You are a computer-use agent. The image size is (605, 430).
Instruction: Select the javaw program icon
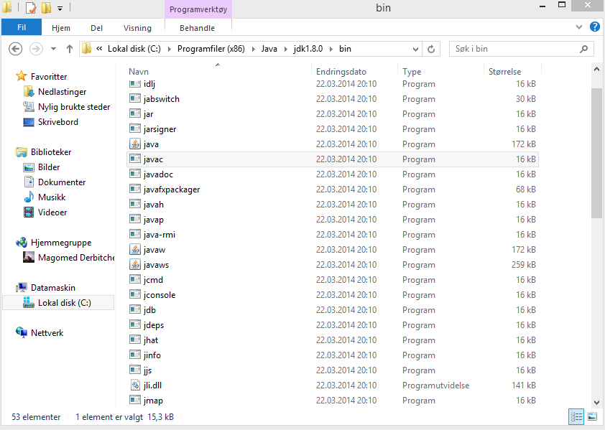[x=134, y=250]
